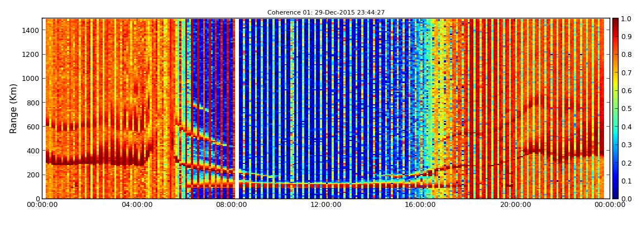Click the white data gap after 08:00:00
This screenshot has height=227, width=642.
tap(237, 108)
